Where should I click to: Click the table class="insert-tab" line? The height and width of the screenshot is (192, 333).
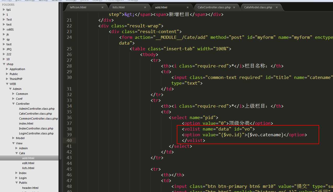[x=180, y=49]
